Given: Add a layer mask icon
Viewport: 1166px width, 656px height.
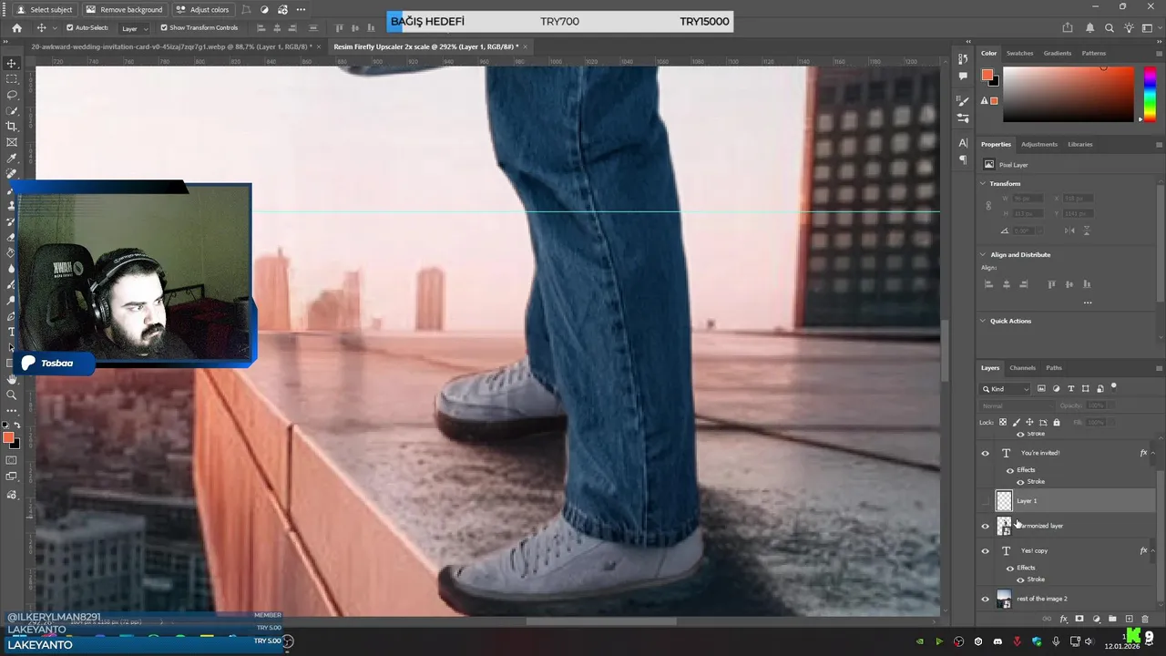Looking at the screenshot, I should point(1079,620).
